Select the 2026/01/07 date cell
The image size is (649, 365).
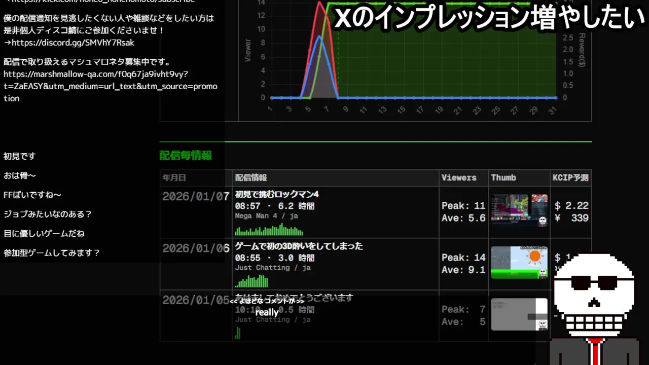196,197
